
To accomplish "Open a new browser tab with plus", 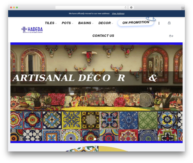I will coord(183,8).
